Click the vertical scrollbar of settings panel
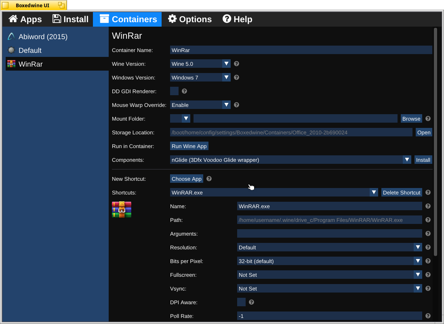 436,141
